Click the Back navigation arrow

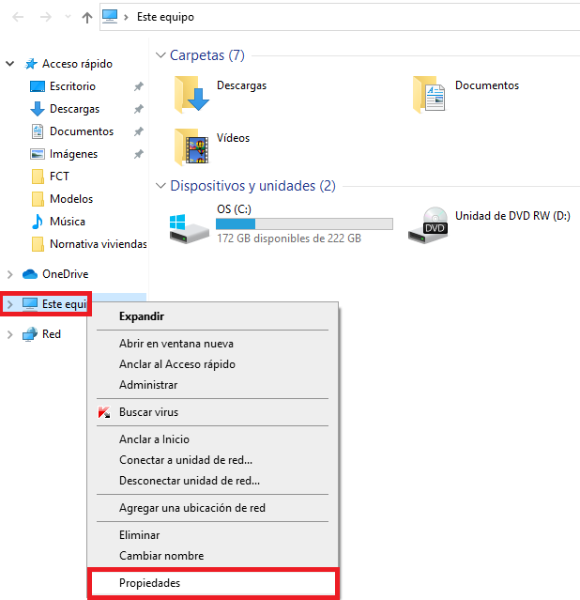(18, 17)
